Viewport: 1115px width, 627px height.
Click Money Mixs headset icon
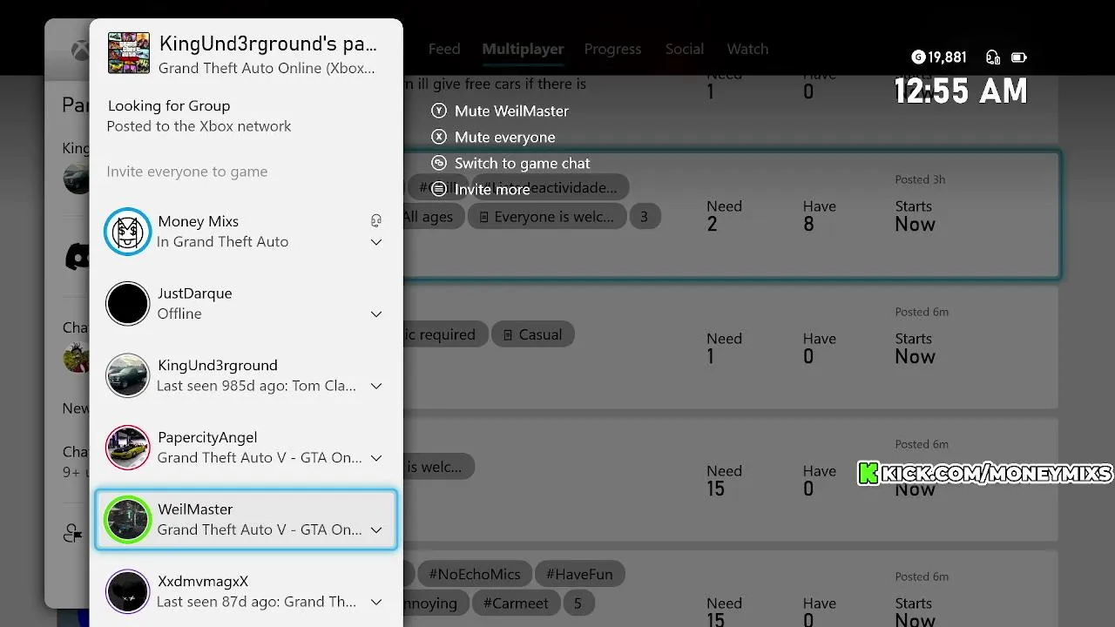(376, 221)
